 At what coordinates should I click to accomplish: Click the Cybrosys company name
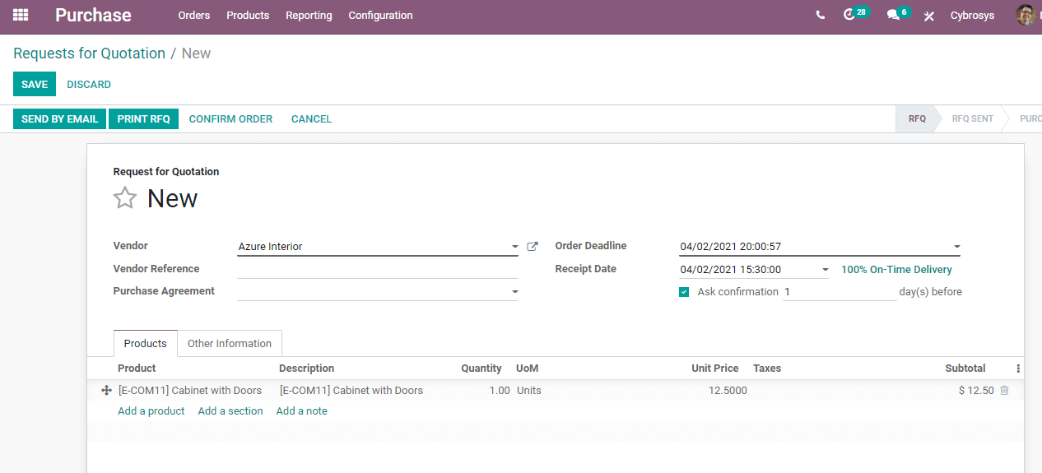972,16
